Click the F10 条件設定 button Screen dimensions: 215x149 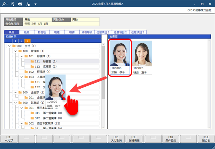click(x=171, y=139)
